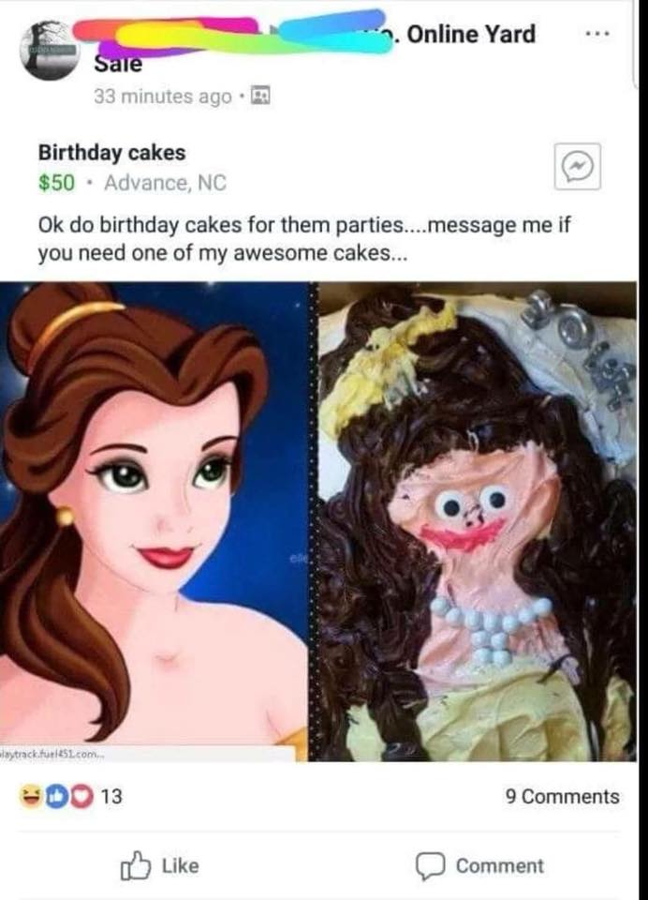Open the cartoon princess image on left

coord(155,520)
